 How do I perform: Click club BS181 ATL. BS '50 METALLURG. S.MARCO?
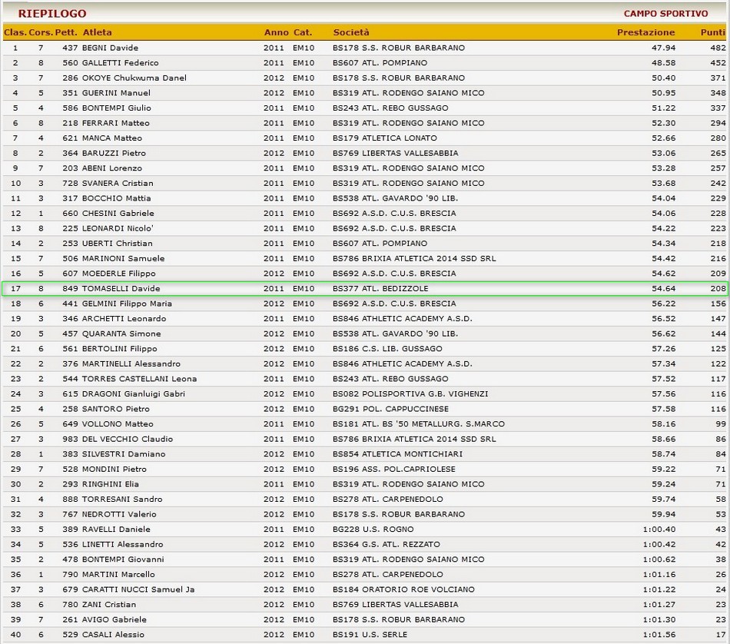pyautogui.click(x=419, y=424)
